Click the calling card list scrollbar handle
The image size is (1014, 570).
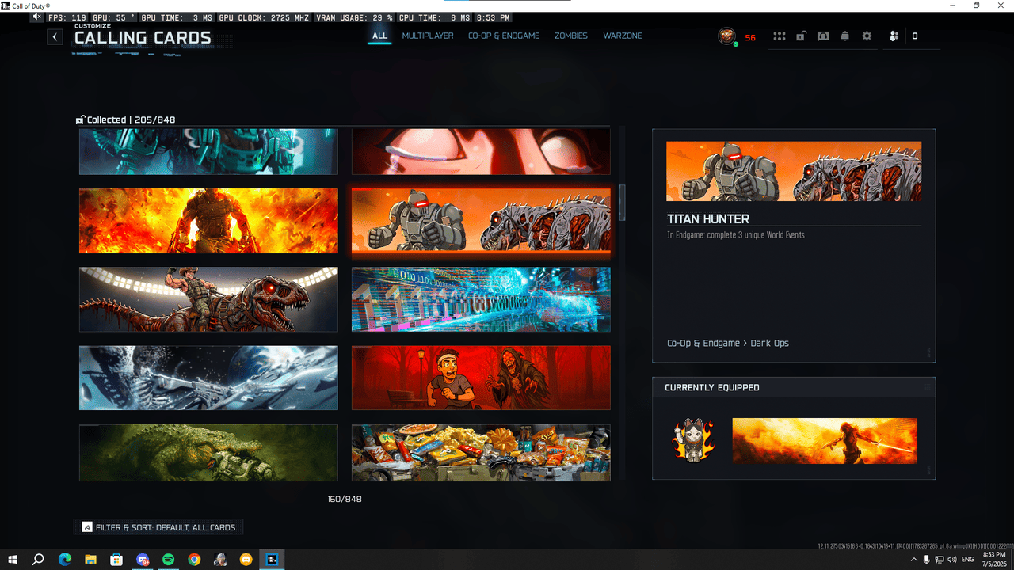point(623,203)
